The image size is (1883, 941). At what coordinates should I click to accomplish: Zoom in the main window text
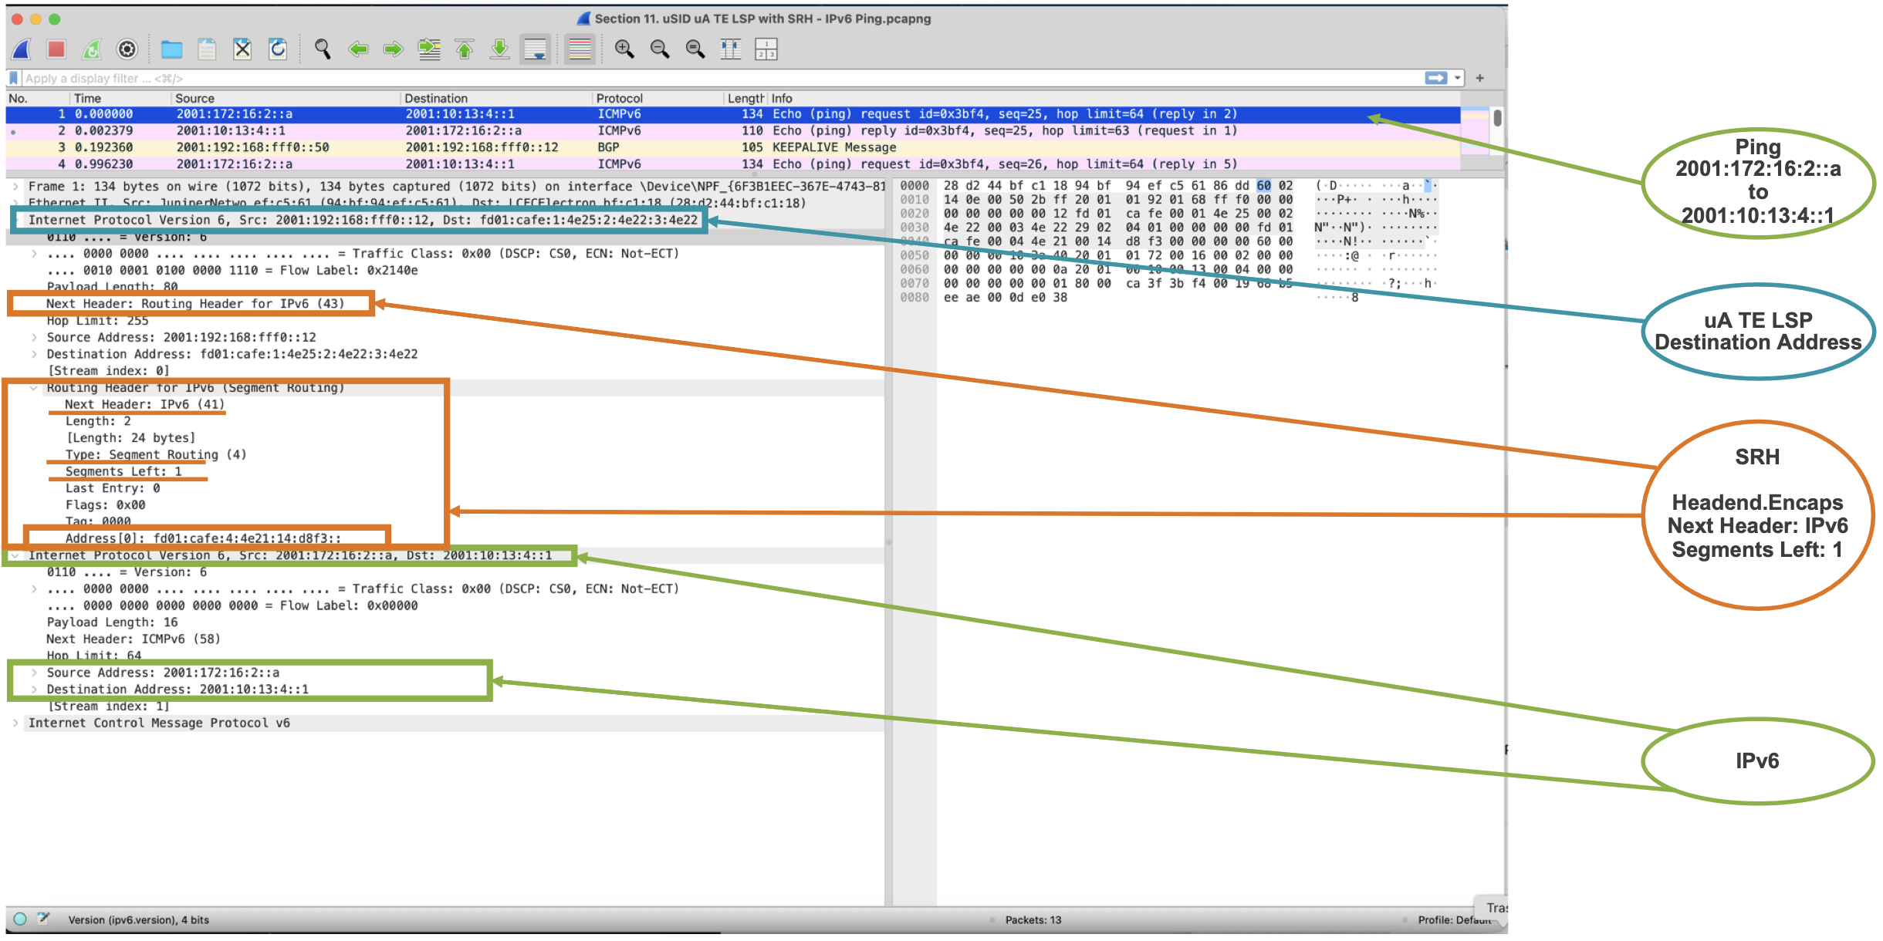[624, 49]
